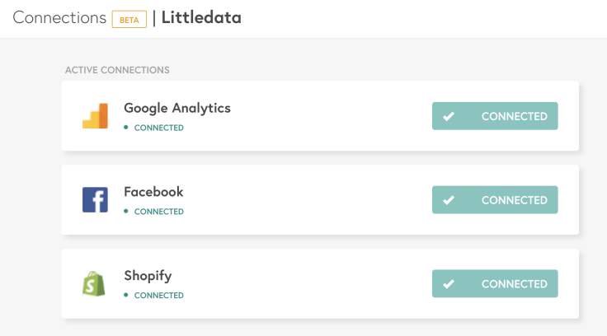Click the CONNECTED status text under Shopify
Image resolution: width=607 pixels, height=336 pixels.
(158, 296)
